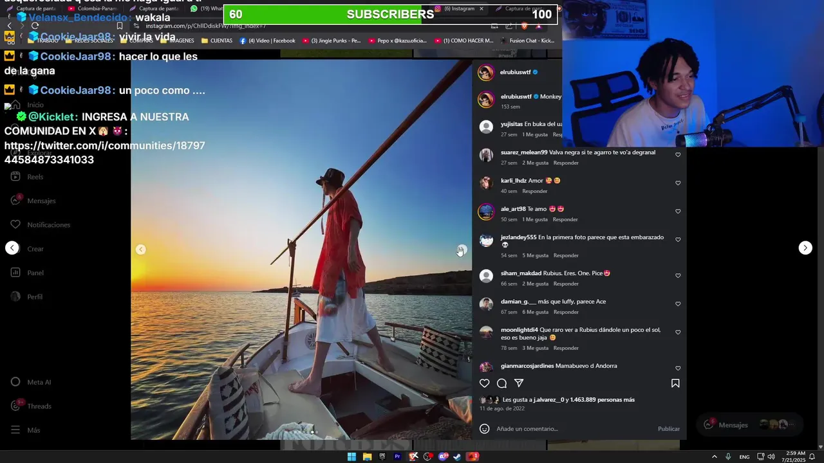This screenshot has width=824, height=463.
Task: Click the Añade un comentario field
Action: (x=575, y=429)
